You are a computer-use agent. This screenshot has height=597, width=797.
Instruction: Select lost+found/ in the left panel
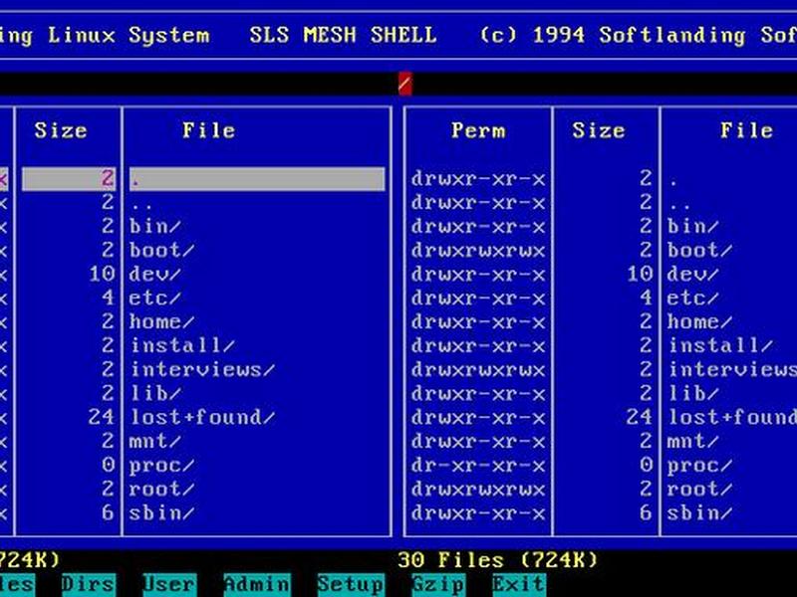202,417
